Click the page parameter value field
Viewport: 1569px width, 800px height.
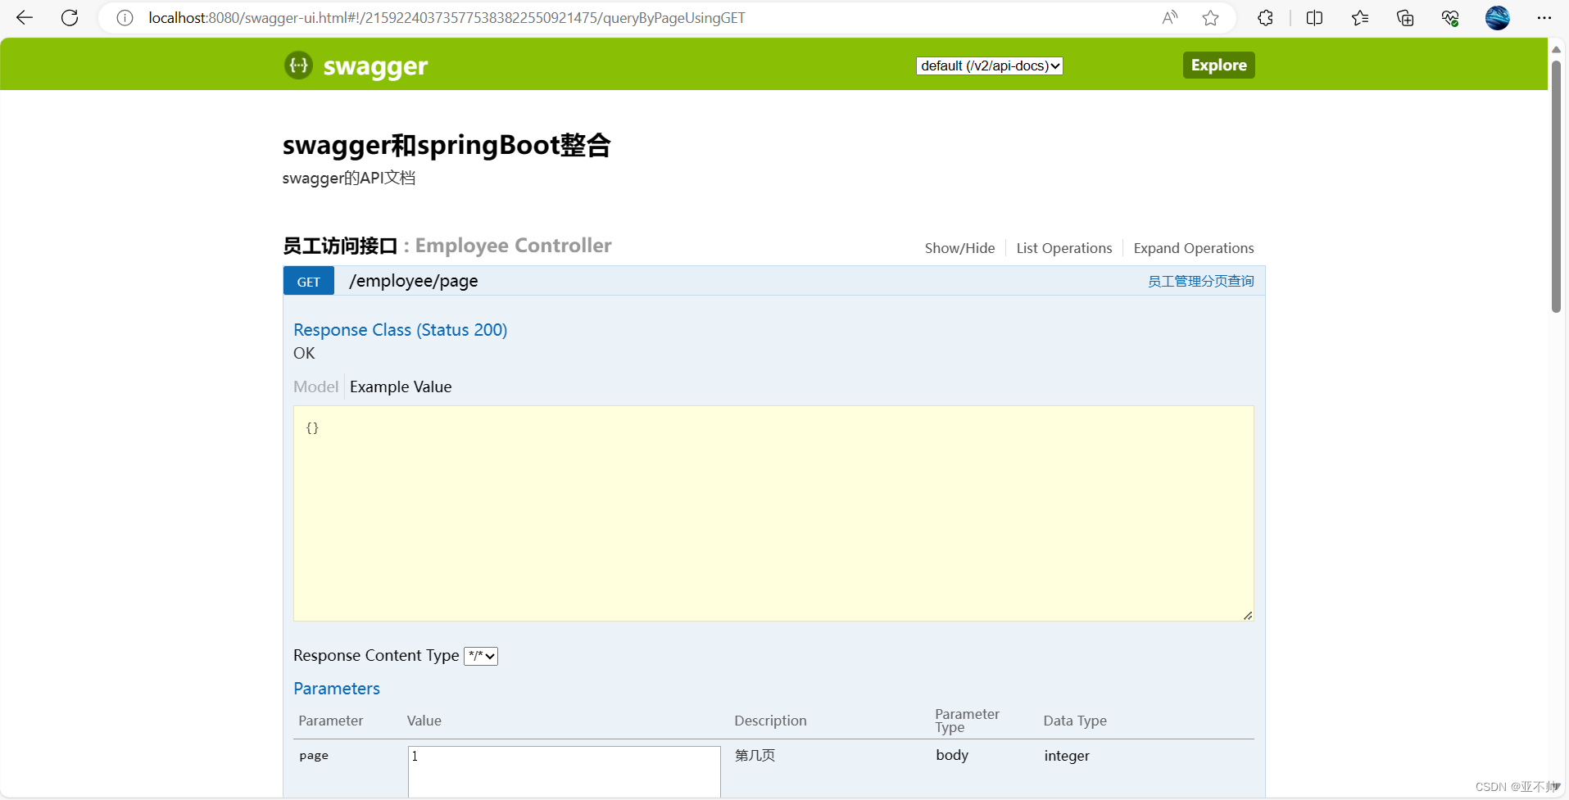(564, 771)
